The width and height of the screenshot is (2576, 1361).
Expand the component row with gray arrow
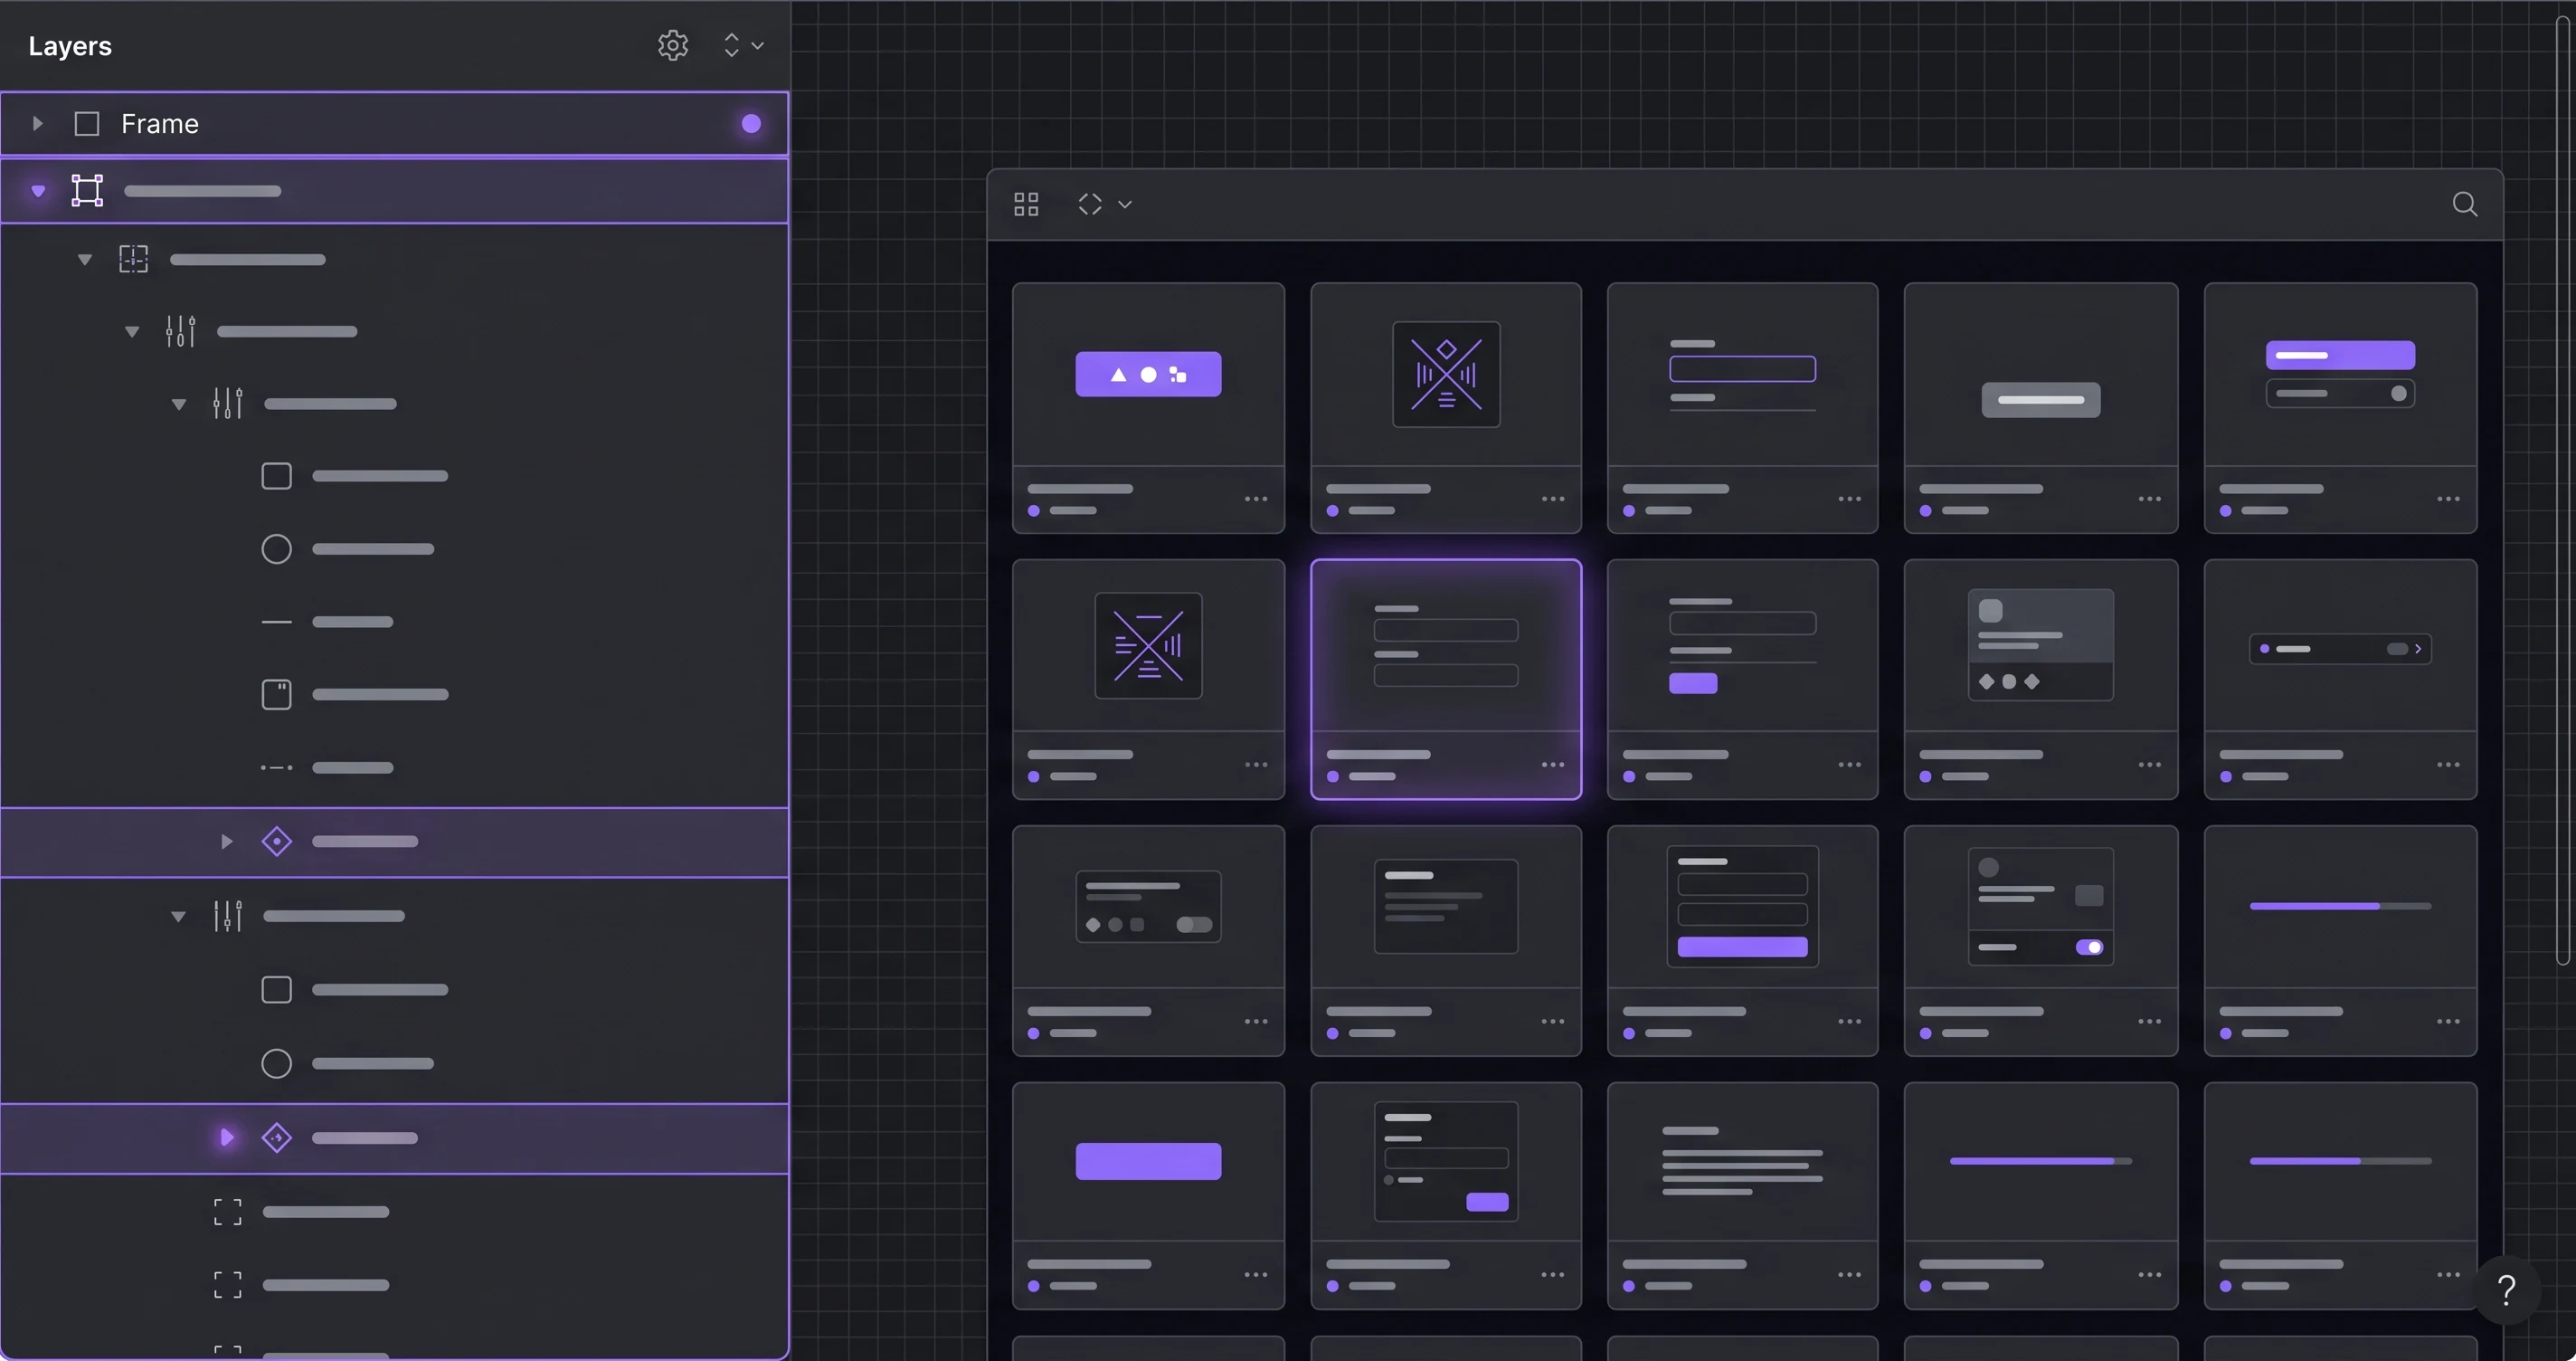(x=227, y=842)
